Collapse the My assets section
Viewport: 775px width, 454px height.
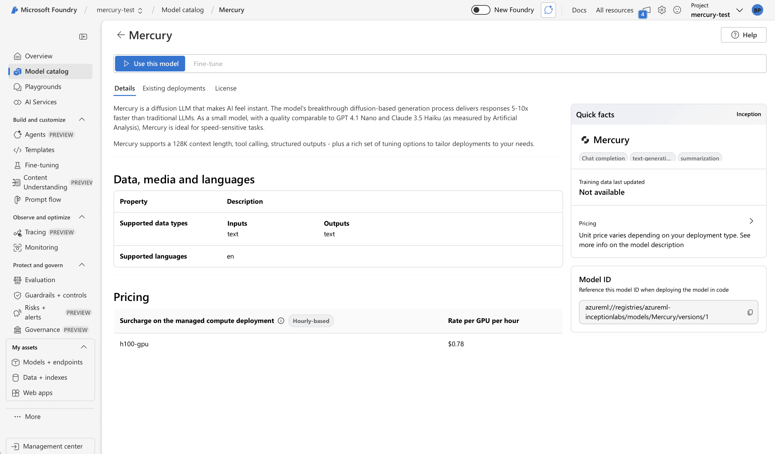tap(84, 347)
